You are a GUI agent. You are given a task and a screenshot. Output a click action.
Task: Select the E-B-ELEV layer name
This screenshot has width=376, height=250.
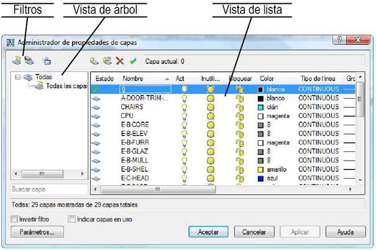click(x=134, y=134)
